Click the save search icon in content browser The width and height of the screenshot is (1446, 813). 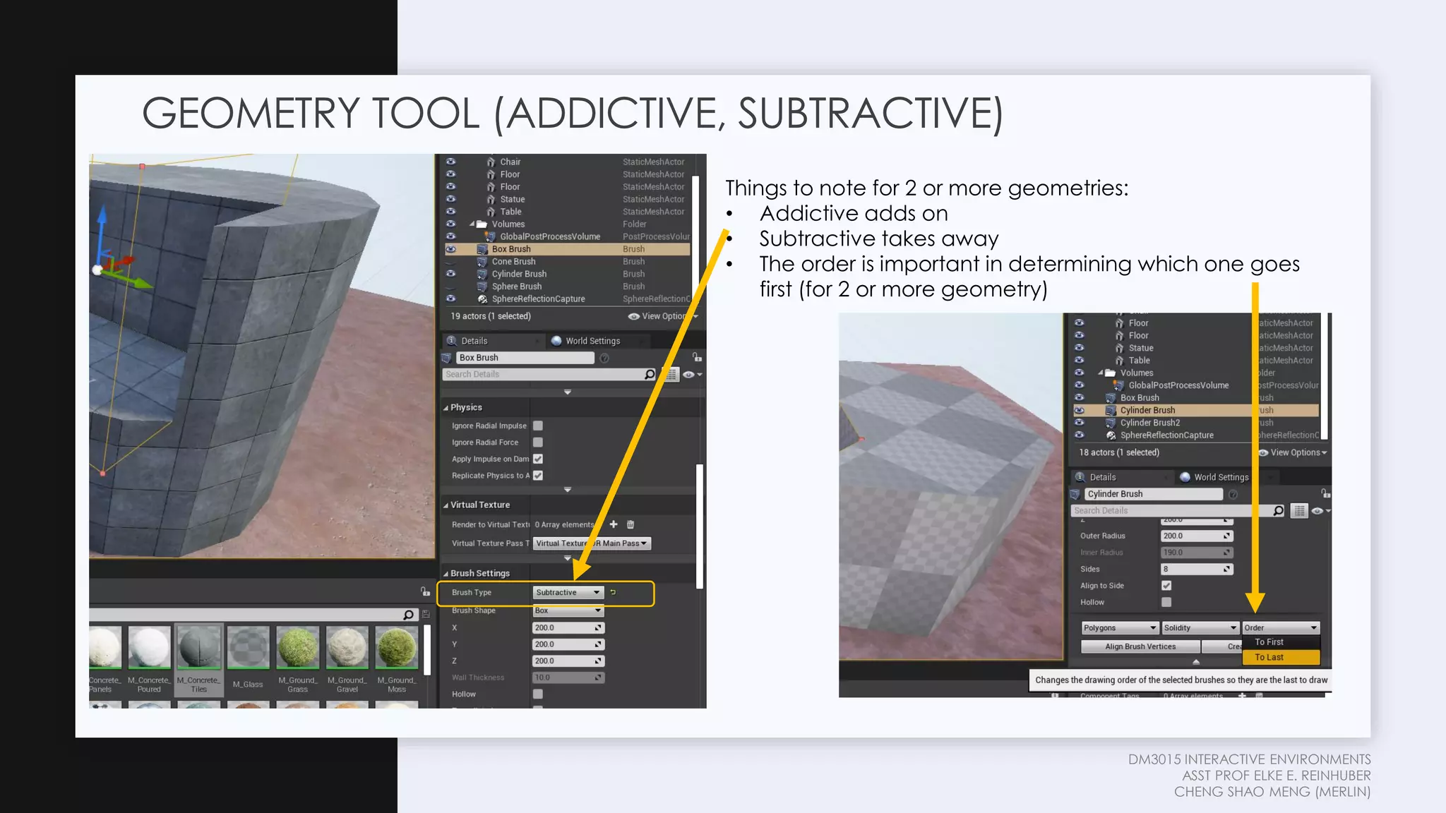426,615
